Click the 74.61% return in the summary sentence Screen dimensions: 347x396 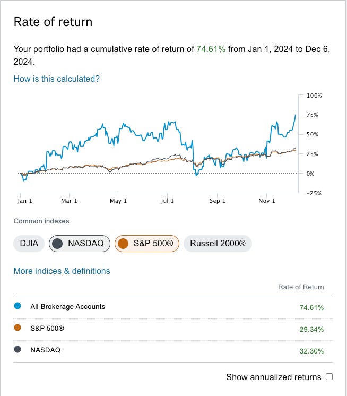click(211, 49)
